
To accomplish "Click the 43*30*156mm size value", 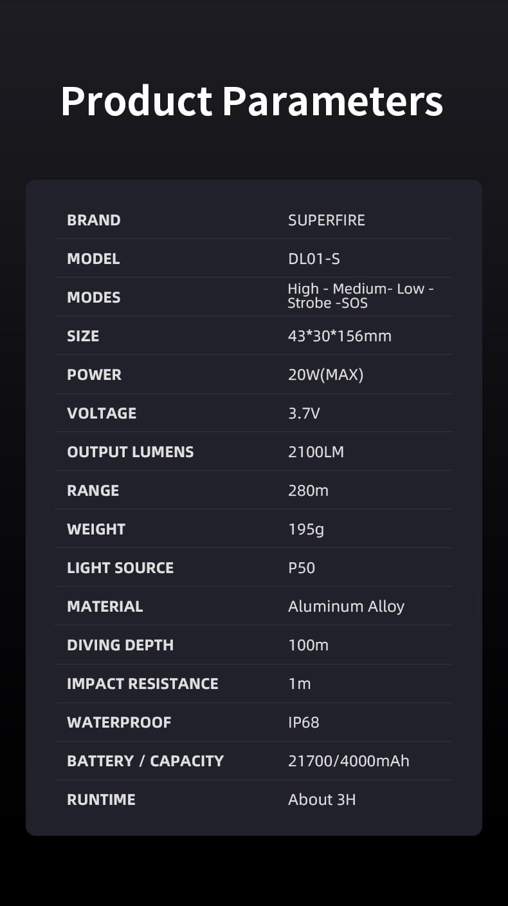I will pos(340,336).
